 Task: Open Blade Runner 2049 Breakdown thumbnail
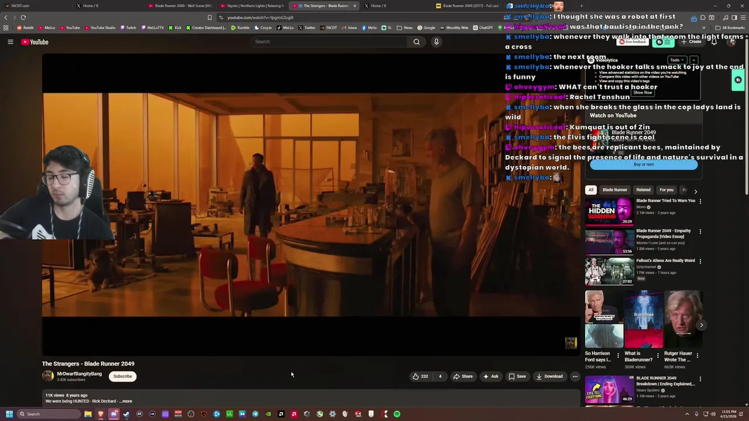point(609,389)
